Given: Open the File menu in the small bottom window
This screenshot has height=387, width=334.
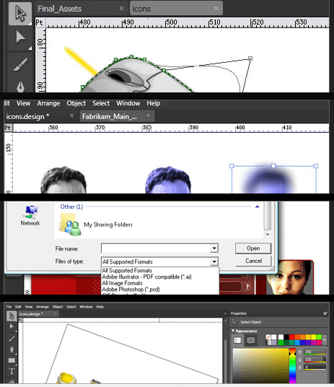Looking at the screenshot, I should 9,307.
